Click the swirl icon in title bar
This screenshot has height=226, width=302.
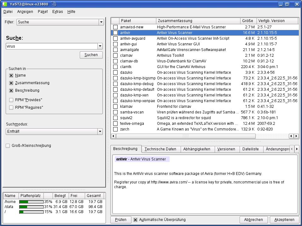pos(54,4)
